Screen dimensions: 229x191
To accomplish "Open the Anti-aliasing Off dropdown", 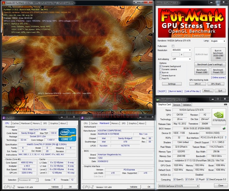I will click(182, 59).
